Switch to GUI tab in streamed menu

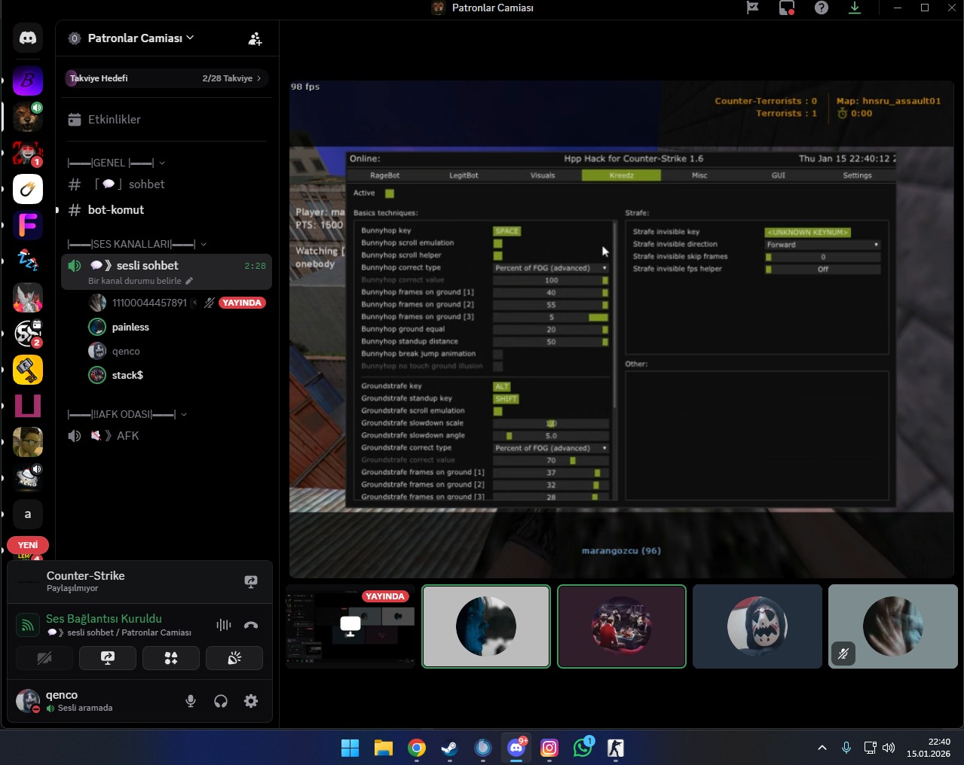point(779,175)
